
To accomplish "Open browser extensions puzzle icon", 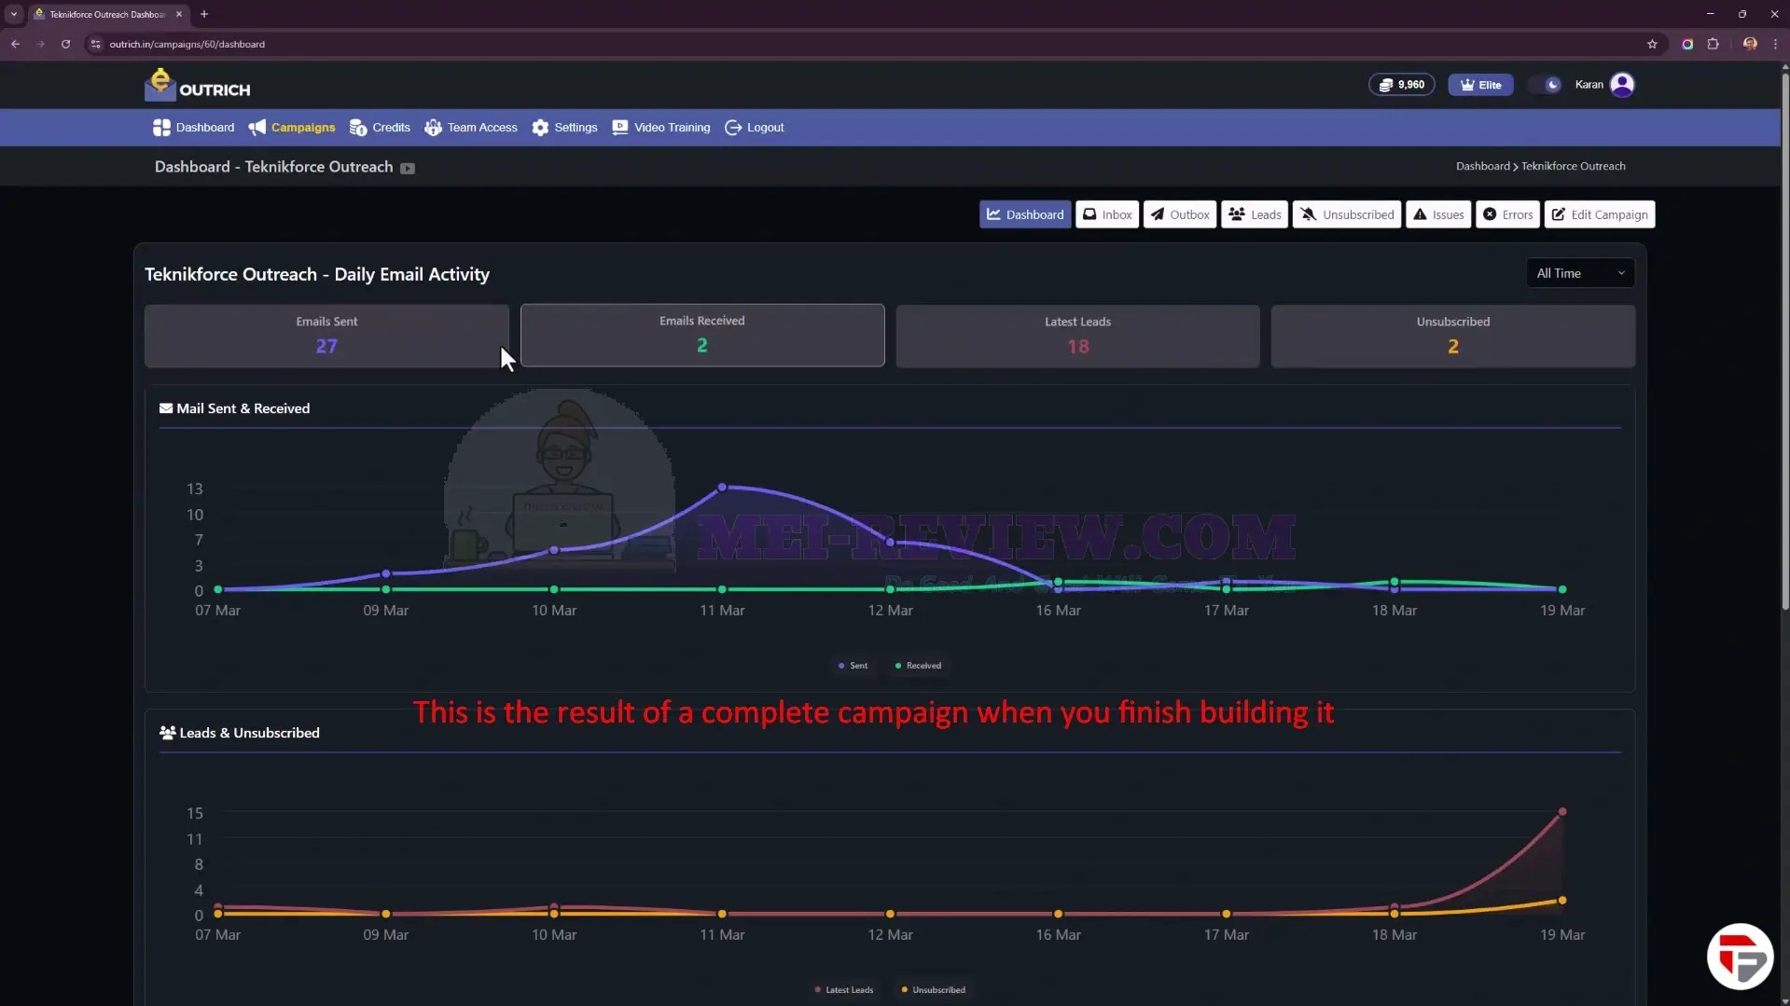I will tap(1713, 44).
